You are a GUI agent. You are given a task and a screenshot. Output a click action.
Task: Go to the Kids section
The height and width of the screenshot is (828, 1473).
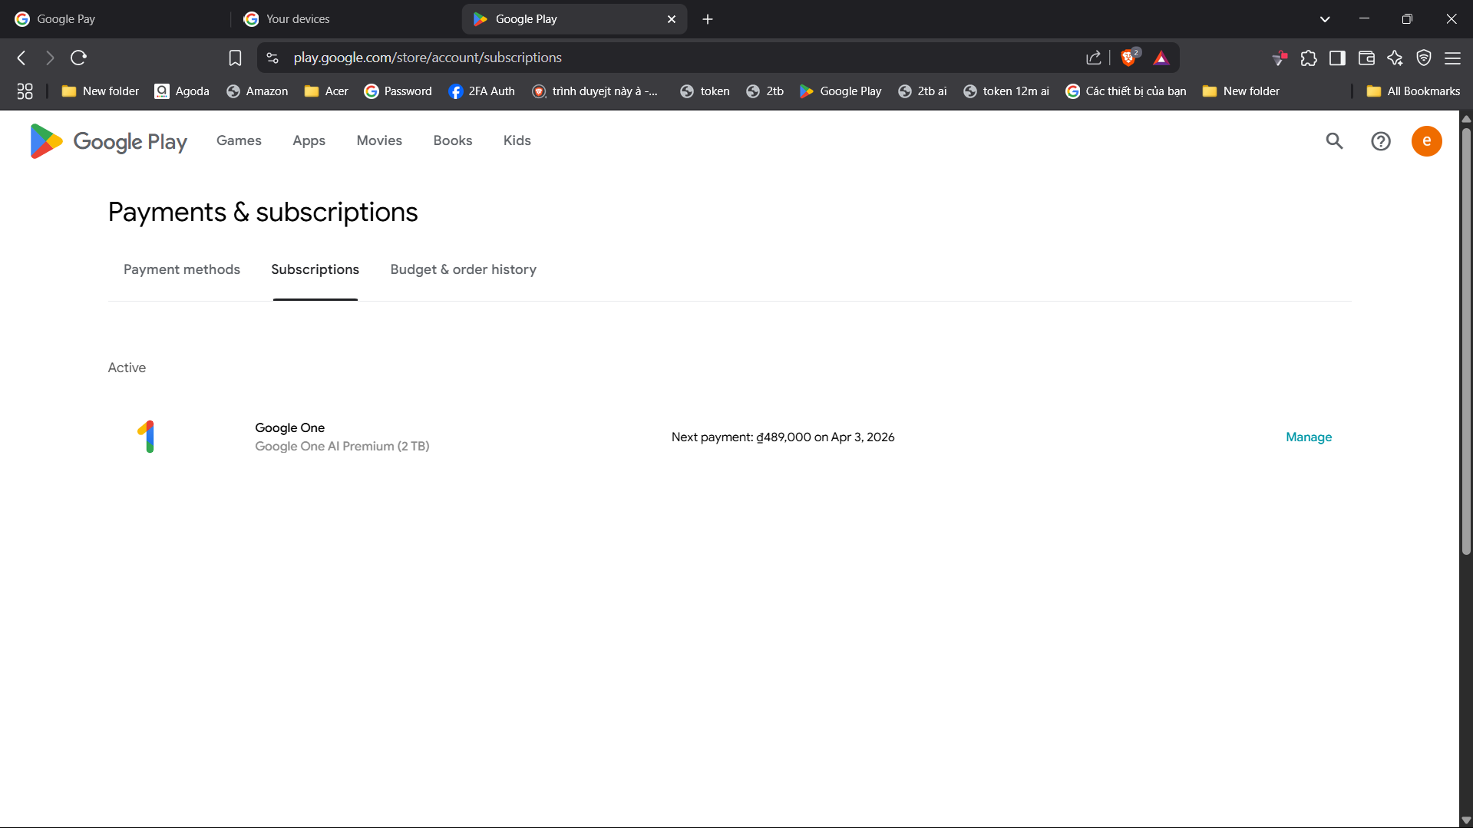pos(517,140)
